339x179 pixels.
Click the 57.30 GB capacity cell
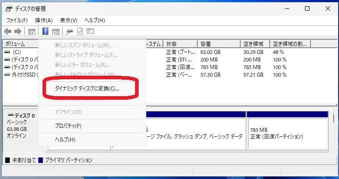(x=210, y=75)
